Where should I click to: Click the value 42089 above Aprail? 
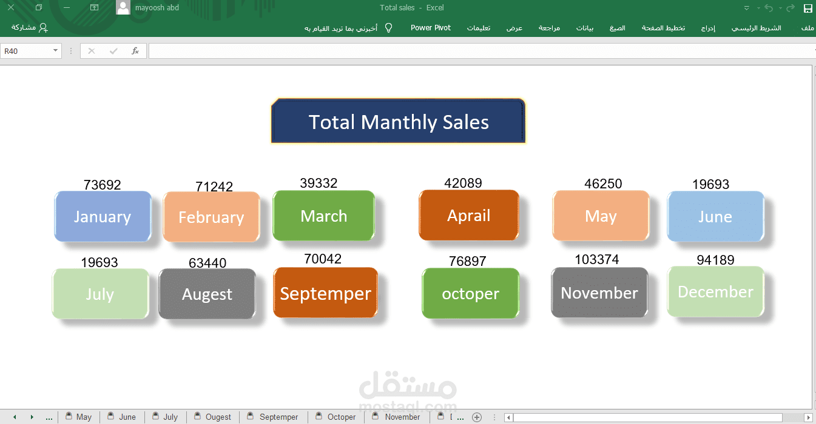463,183
